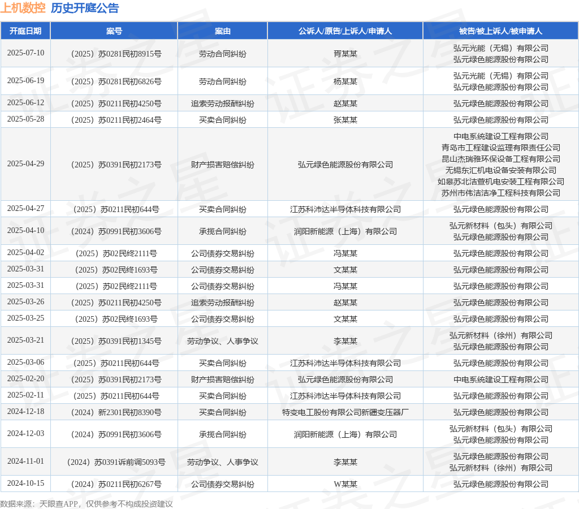Click 追索劳动报酬纠纷 in the 2025-06-12 row

tap(223, 104)
